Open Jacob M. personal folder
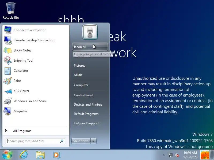 90,47
